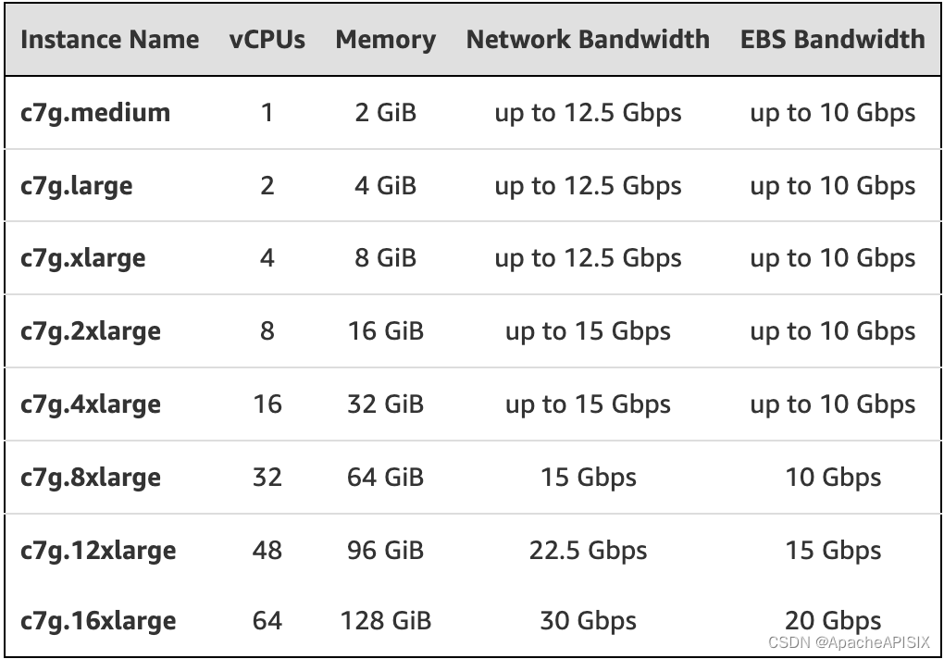
Task: Click the c7g.4xlarge row label
Action: click(91, 404)
